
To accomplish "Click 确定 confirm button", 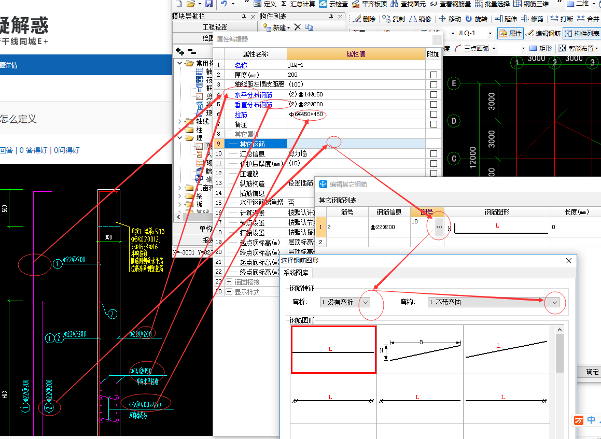I will pyautogui.click(x=592, y=372).
